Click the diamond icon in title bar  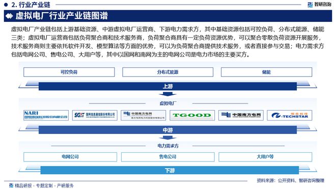point(9,16)
